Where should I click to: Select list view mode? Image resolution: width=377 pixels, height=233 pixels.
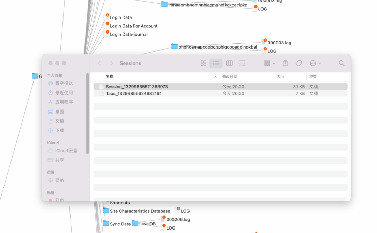coord(216,63)
